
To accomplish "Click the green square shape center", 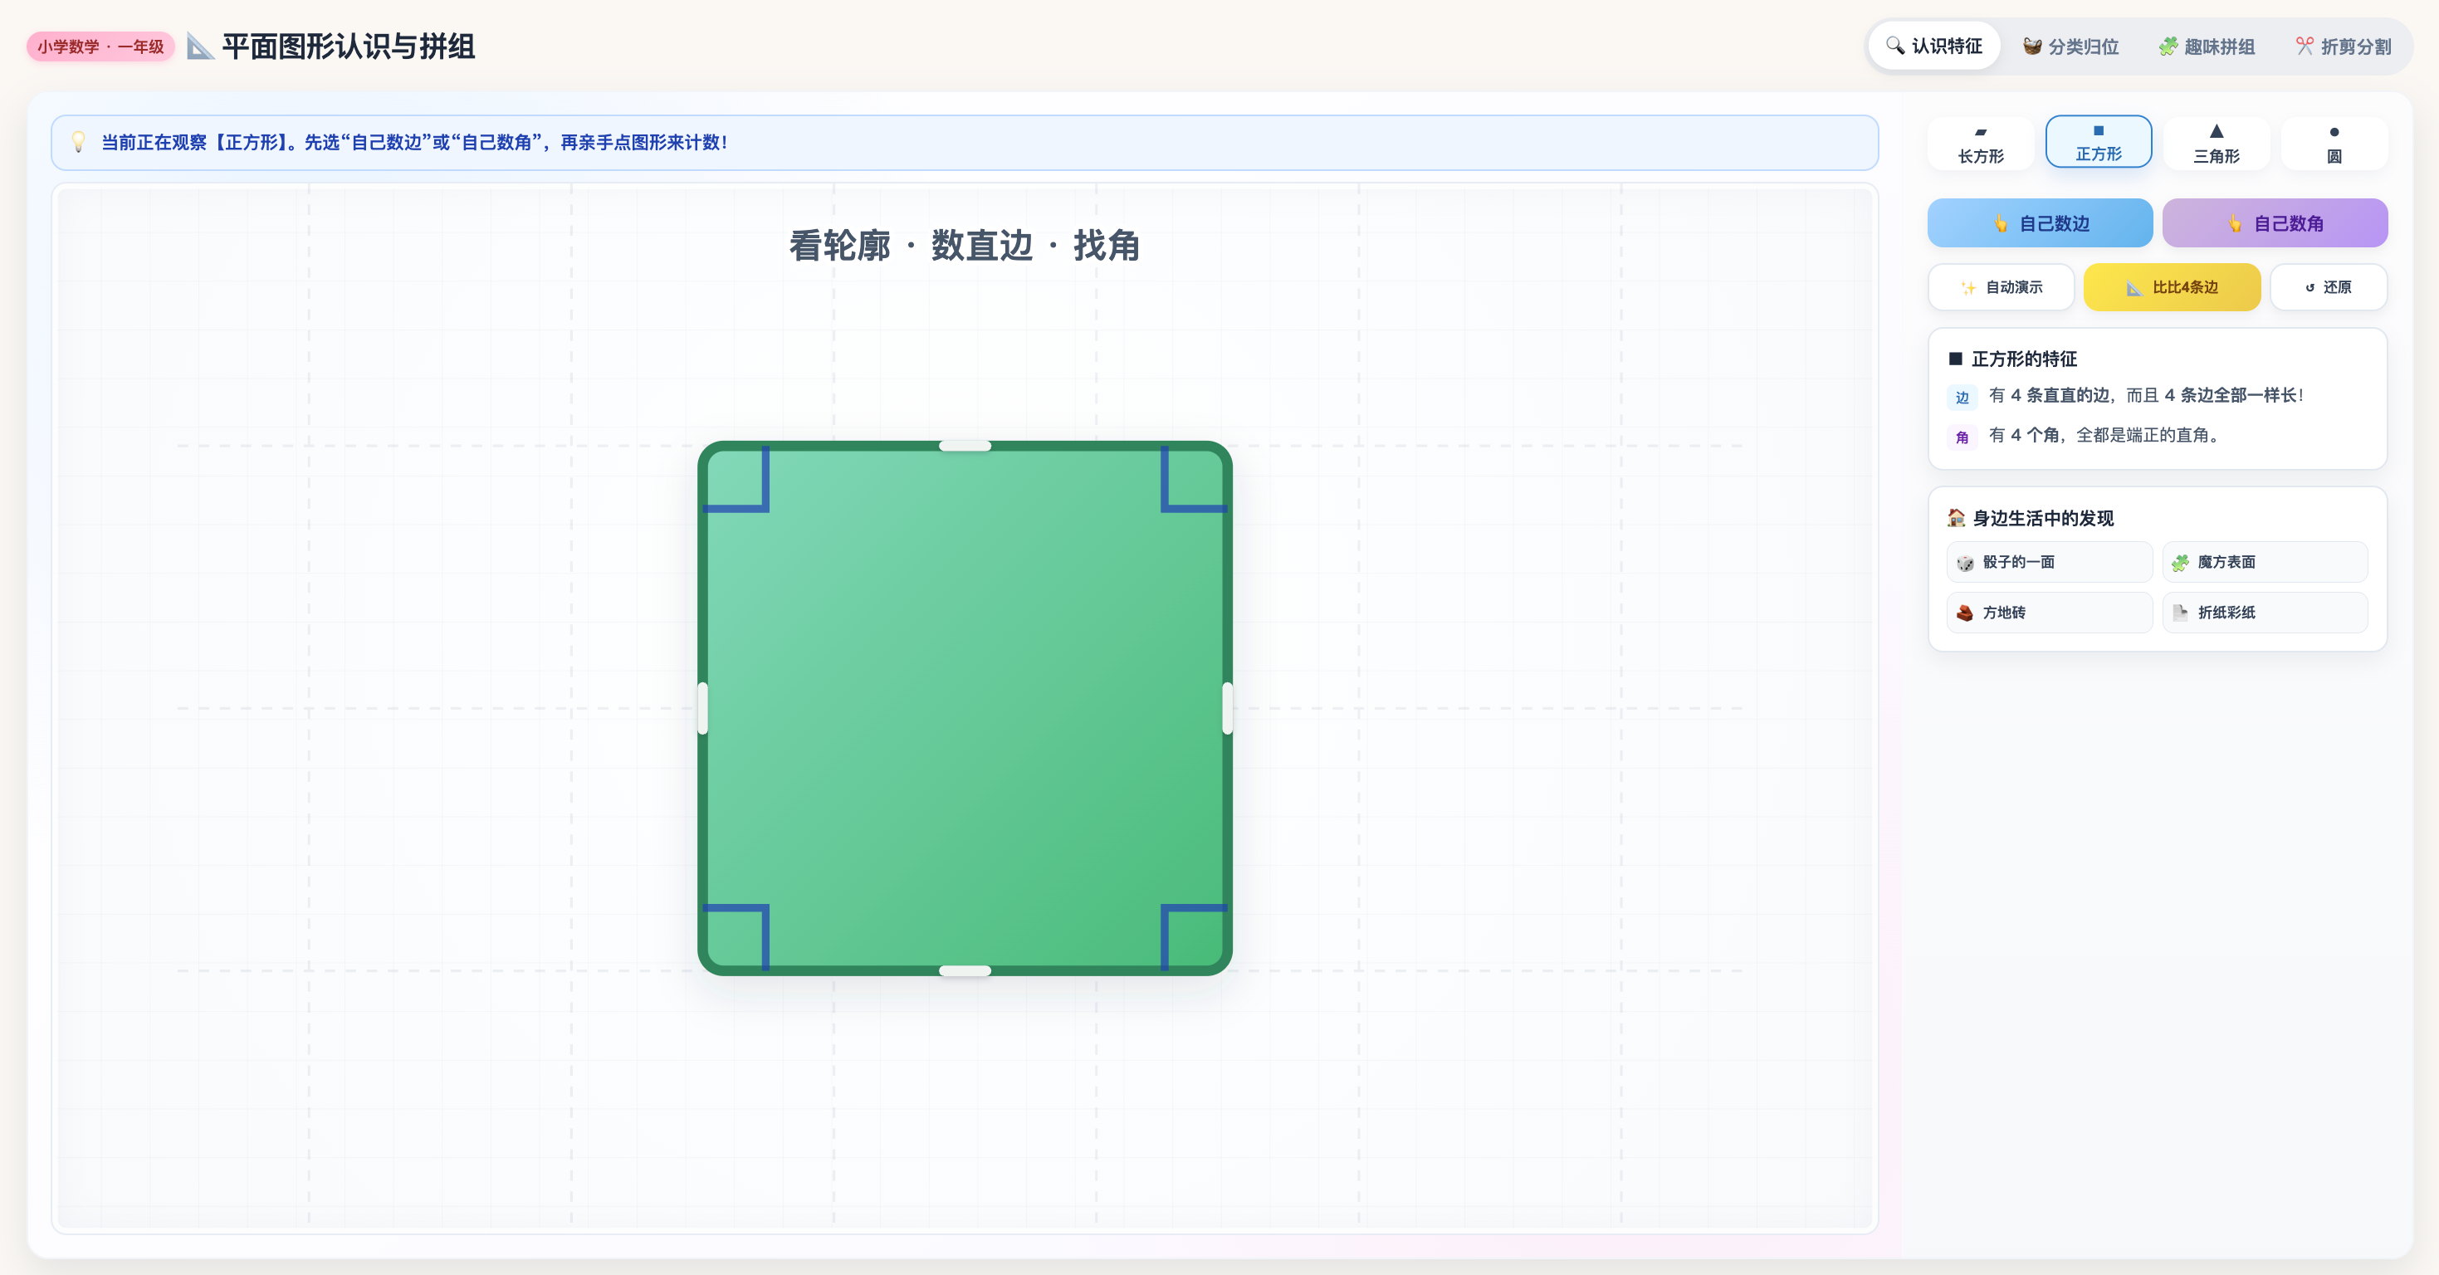I will [x=965, y=708].
